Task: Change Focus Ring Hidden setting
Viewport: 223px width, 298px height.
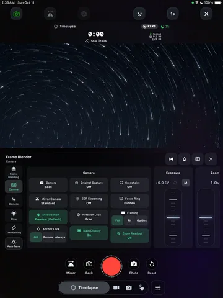Action: click(x=129, y=201)
